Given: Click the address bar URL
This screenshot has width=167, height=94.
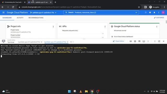Looking at the screenshot, I should (x=61, y=7).
